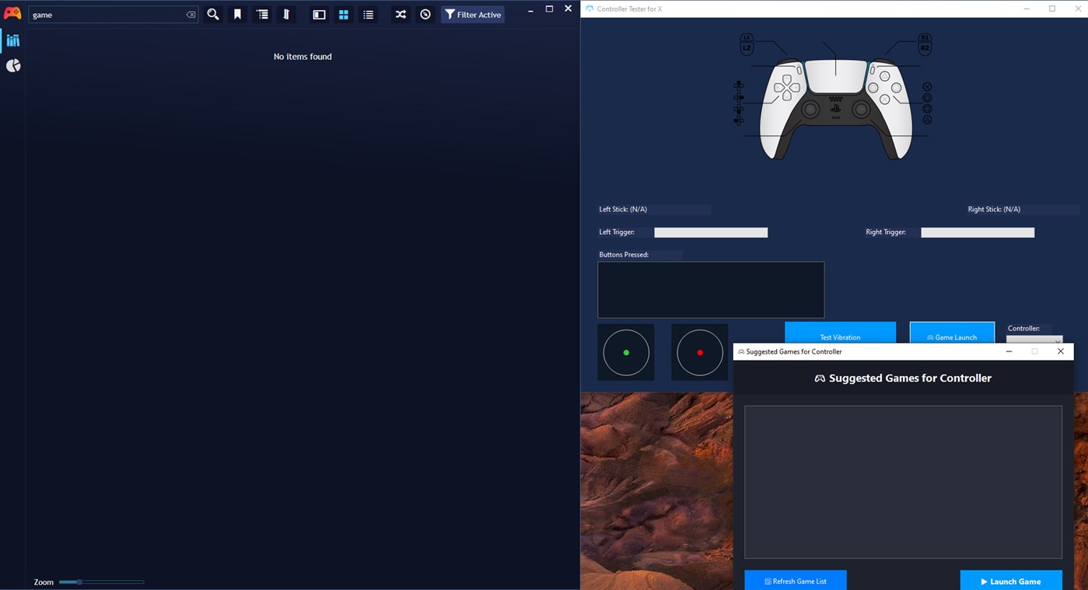1088x590 pixels.
Task: Filter games by favorites using the bookmark icon
Action: (x=237, y=14)
